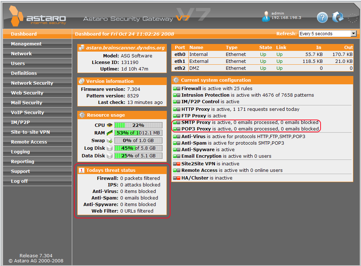Click the RAM 53% usage bar

138,133
